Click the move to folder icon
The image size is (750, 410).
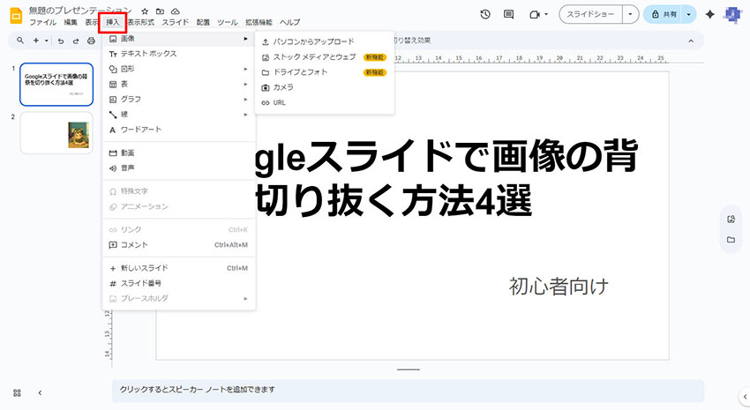161,11
